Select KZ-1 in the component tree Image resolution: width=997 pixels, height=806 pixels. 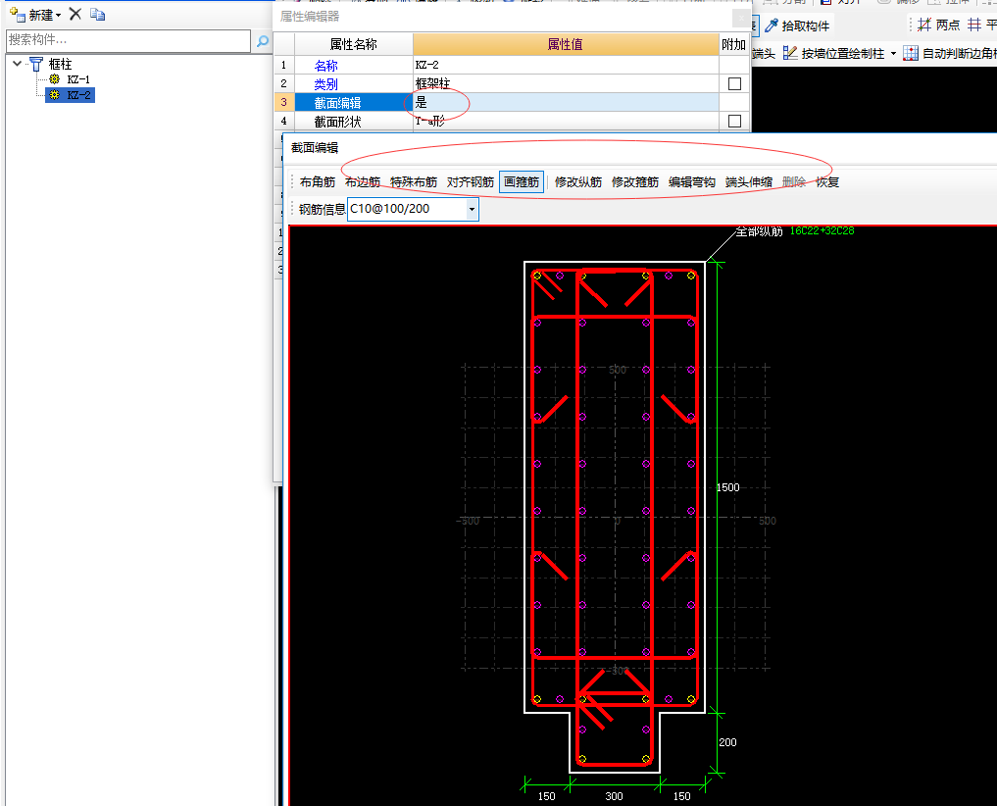tap(78, 79)
